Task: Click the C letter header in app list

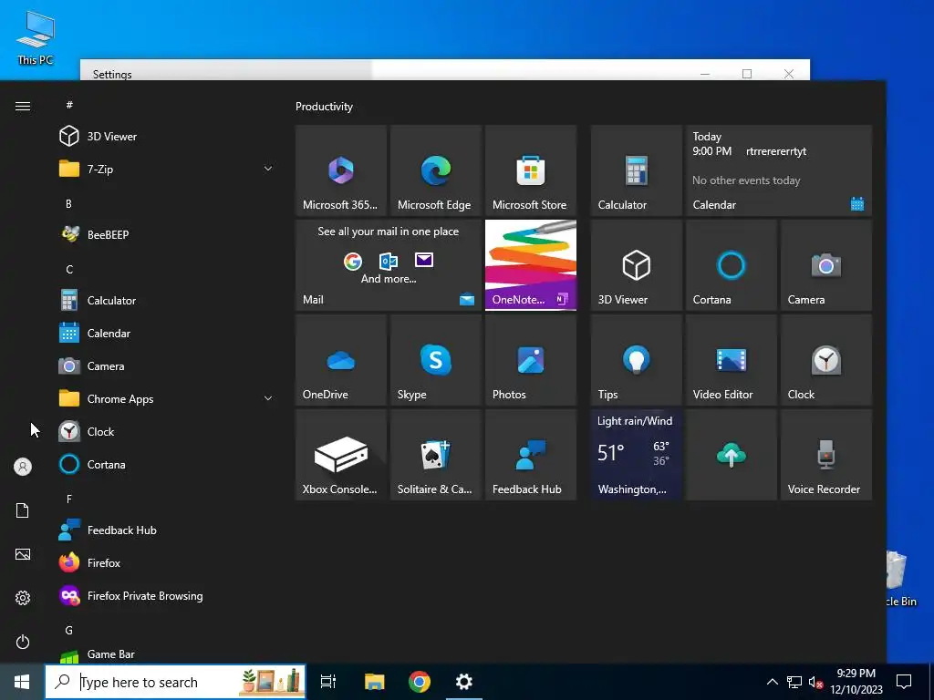Action: [69, 269]
